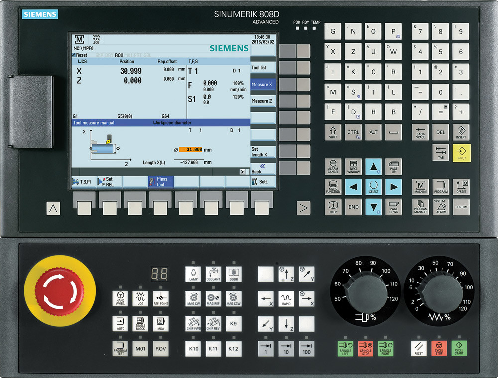
Task: Open the SYSTEM ALARM key
Action: pyautogui.click(x=441, y=207)
